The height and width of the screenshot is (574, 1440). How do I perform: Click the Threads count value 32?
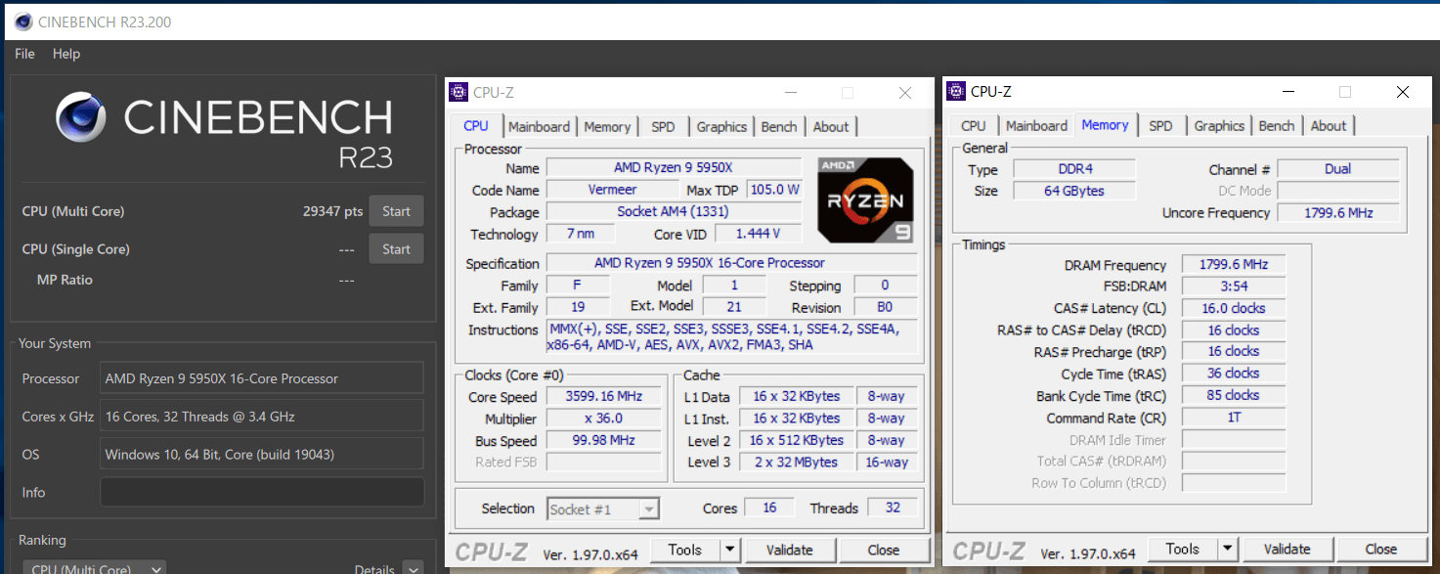892,508
